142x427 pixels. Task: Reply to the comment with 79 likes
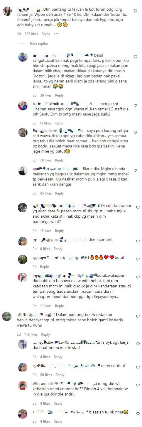tap(59, 160)
